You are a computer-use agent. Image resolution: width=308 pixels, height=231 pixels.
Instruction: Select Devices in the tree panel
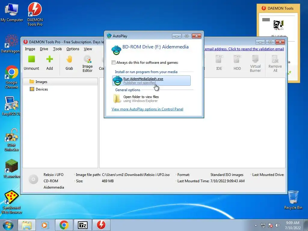[x=42, y=89]
